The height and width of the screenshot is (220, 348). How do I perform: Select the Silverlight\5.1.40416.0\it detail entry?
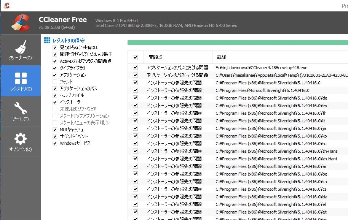(270, 121)
